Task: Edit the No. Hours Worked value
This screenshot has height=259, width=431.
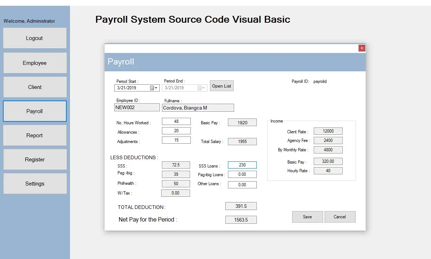Action: coord(176,121)
